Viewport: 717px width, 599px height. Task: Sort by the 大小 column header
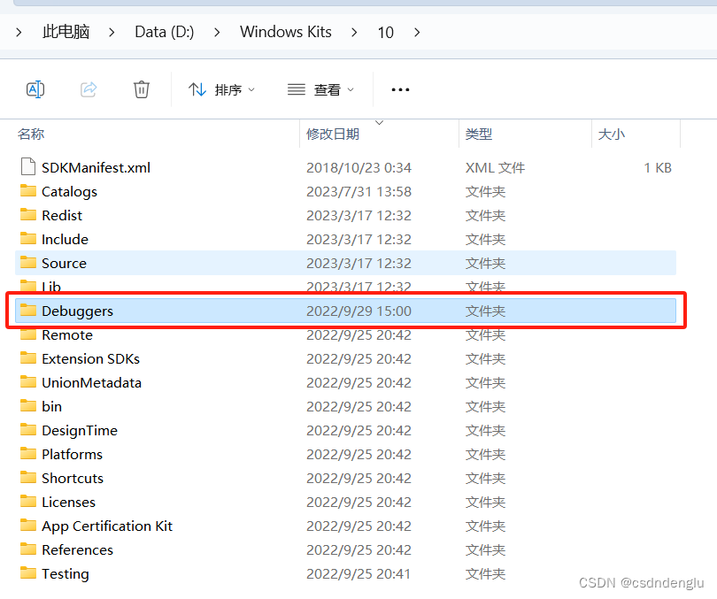(x=612, y=134)
